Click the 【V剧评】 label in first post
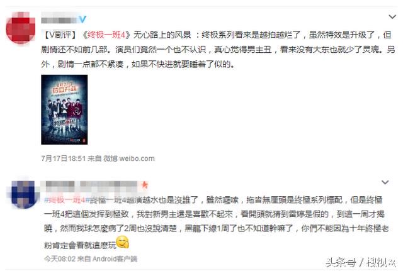 (x=60, y=35)
